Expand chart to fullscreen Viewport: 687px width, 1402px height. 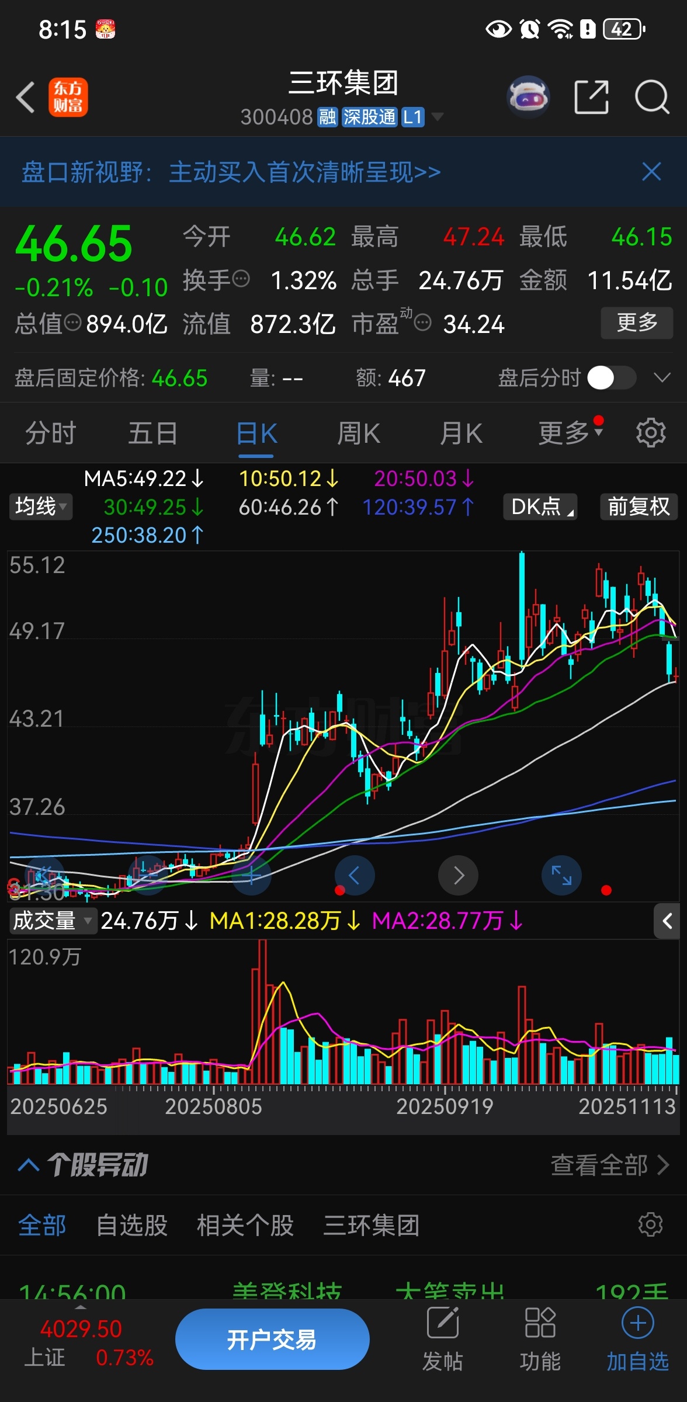[x=562, y=875]
